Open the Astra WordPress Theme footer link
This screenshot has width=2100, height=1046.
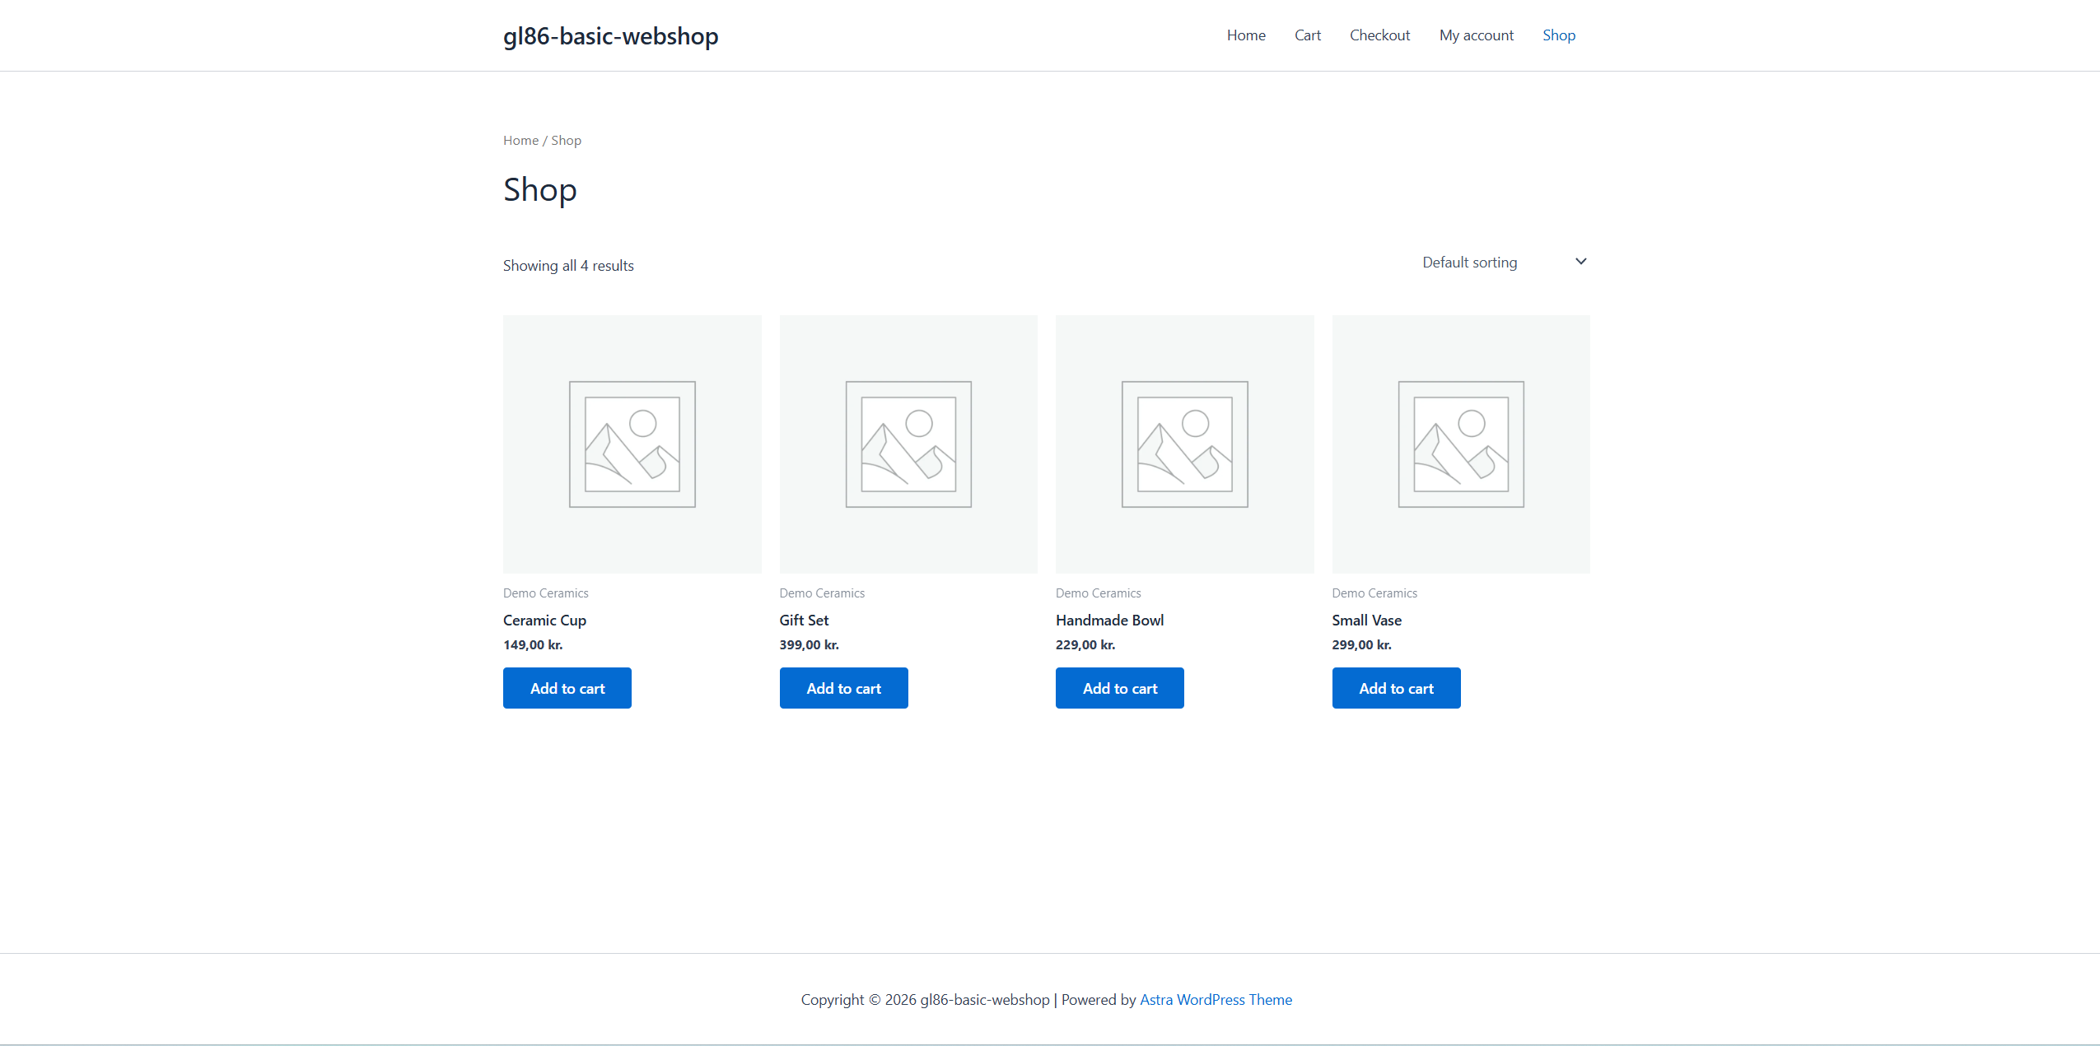pyautogui.click(x=1216, y=1000)
